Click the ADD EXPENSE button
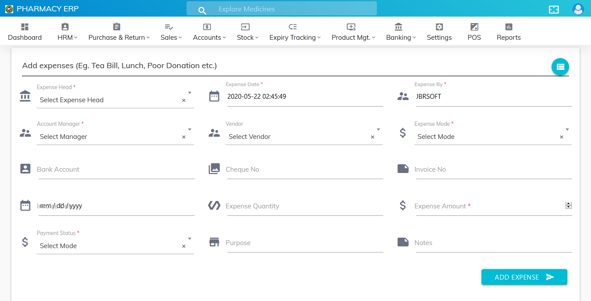Screen dimensions: 591x301 pos(524,277)
